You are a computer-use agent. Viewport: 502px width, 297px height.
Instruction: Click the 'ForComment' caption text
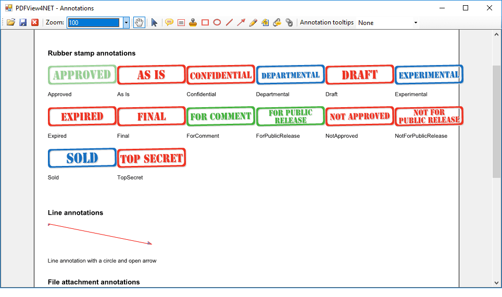click(203, 136)
